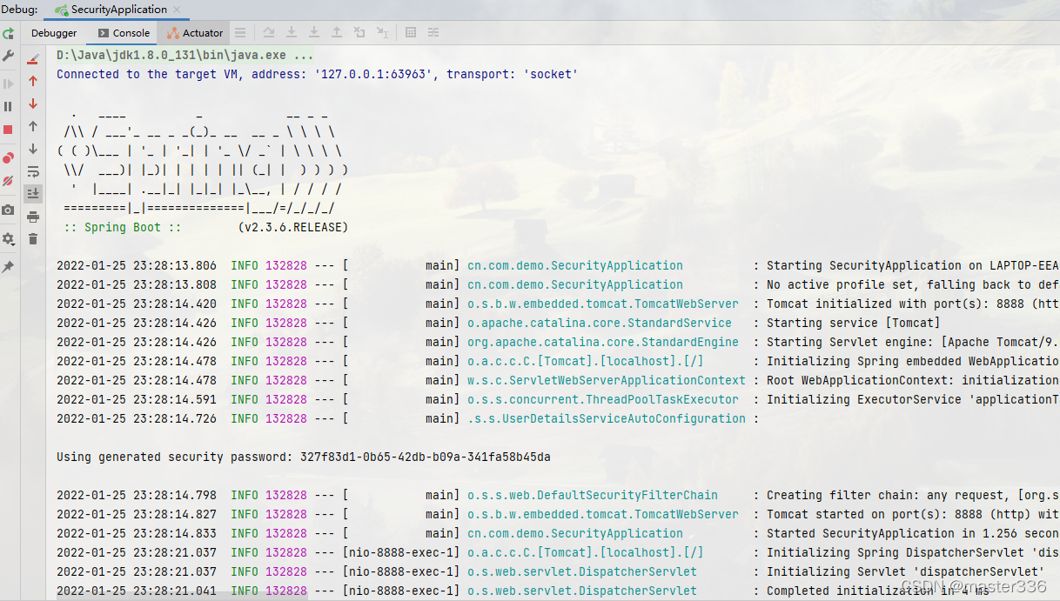This screenshot has height=601, width=1060.
Task: Click the 'Starting service [Tomcat]' message
Action: (x=853, y=323)
